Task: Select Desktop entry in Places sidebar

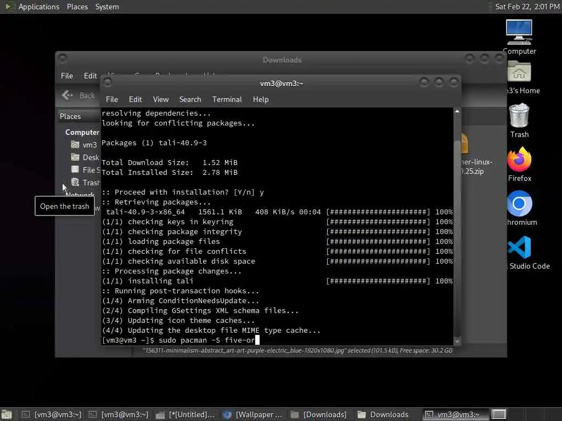Action: pyautogui.click(x=85, y=157)
